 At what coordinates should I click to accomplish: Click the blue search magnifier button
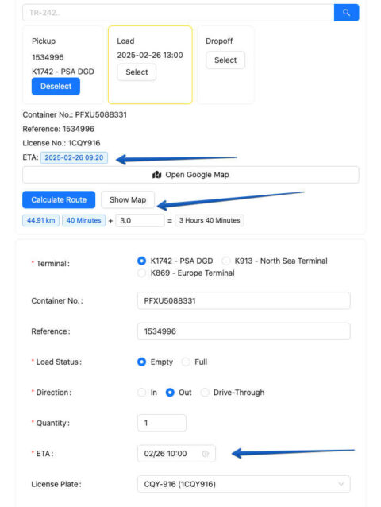tap(346, 13)
